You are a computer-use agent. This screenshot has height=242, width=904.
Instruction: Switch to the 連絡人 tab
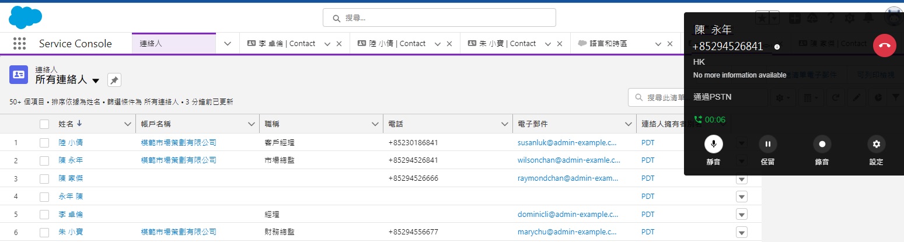tap(174, 44)
